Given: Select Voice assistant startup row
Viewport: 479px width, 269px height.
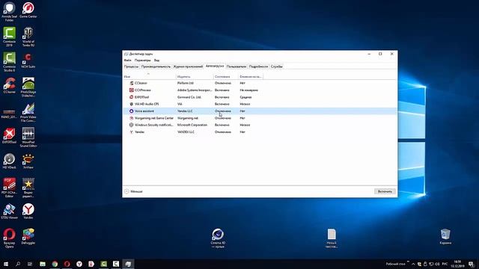Looking at the screenshot, I should click(260, 111).
